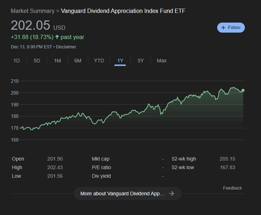Select the 1Y time range tab

point(120,61)
